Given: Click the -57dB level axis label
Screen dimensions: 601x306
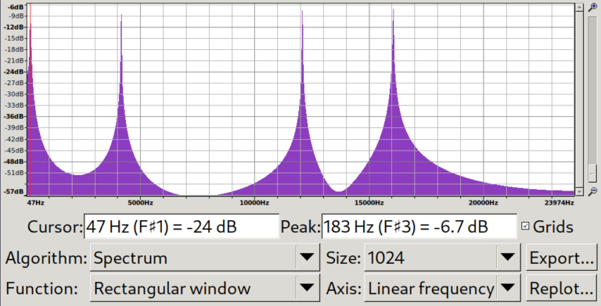Looking at the screenshot, I should [x=14, y=191].
